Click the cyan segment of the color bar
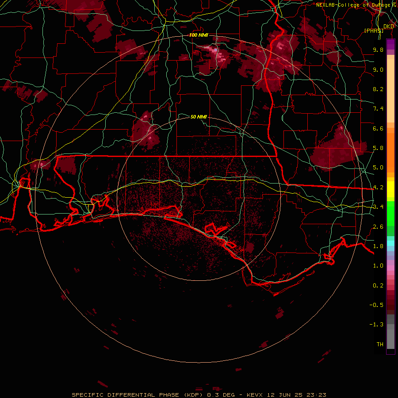This screenshot has width=398, height=398. point(390,243)
